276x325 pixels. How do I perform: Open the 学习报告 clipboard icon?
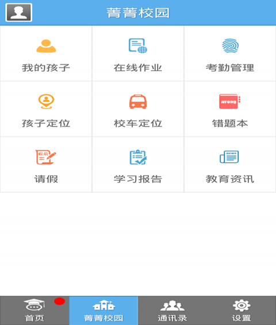pyautogui.click(x=138, y=157)
